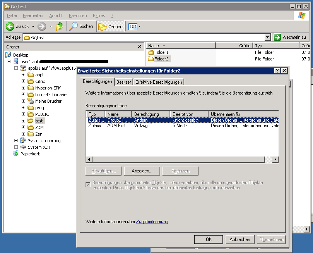313x253 pixels.
Task: Expand the Zen folder node
Action: coord(23,134)
